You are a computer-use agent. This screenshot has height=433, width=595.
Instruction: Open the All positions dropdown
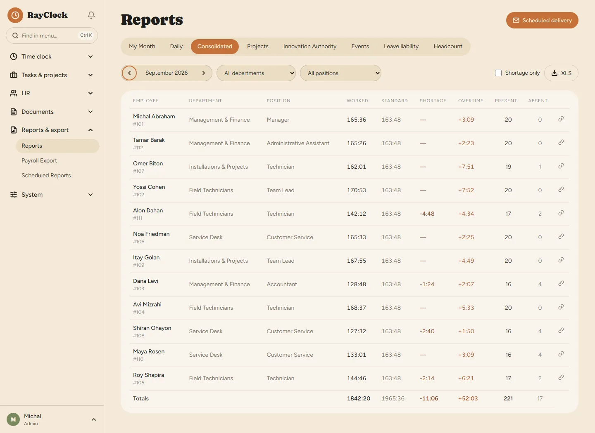[x=340, y=73]
